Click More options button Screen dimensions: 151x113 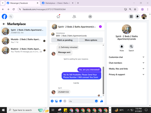coord(91,40)
